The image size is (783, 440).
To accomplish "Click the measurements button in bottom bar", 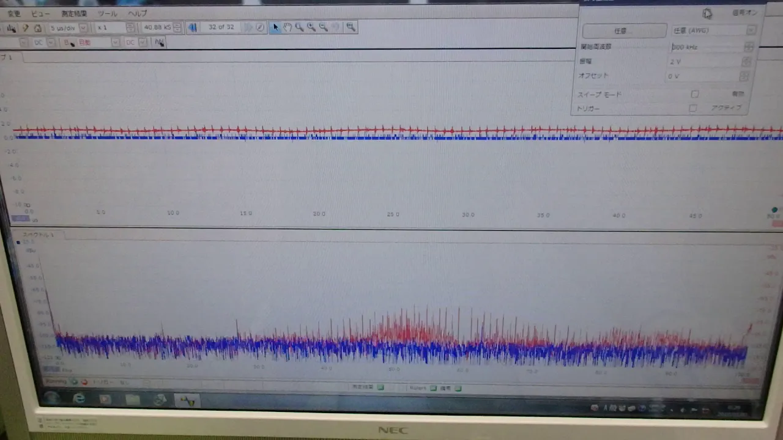I will pyautogui.click(x=367, y=387).
